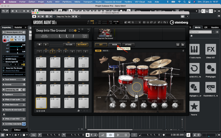Click the drum kit thumbnail in kit slot
This screenshot has width=221, height=138.
pyautogui.click(x=105, y=33)
